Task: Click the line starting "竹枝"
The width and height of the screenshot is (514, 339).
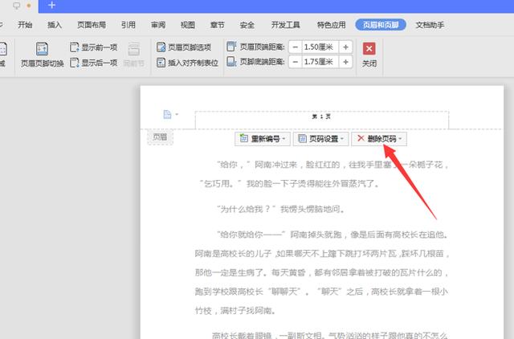Action: pyautogui.click(x=235, y=310)
